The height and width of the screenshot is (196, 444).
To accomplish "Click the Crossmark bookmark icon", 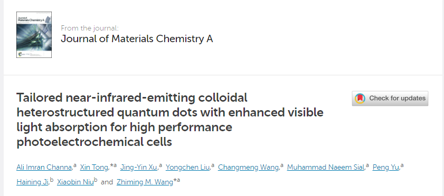I will [360, 99].
